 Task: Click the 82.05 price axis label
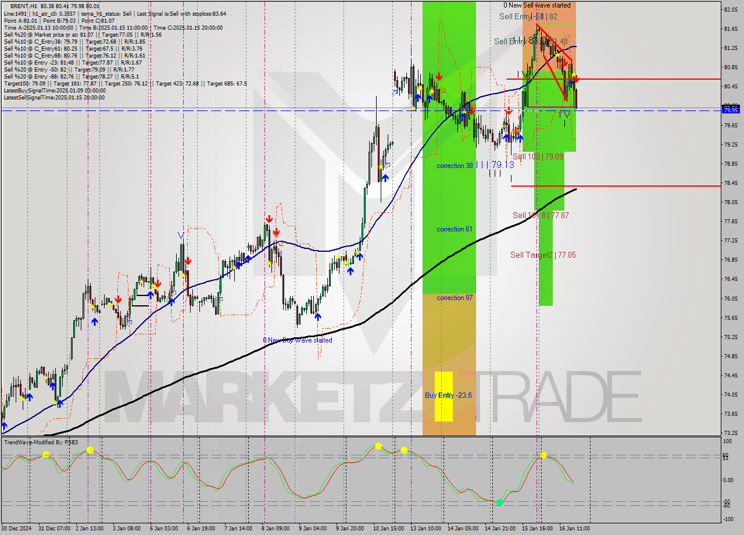[731, 9]
